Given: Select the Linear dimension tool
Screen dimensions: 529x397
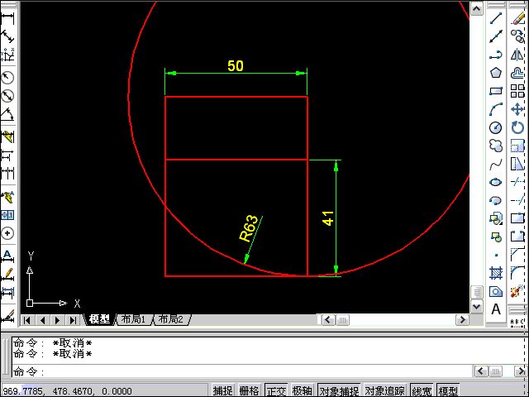Looking at the screenshot, I should (x=7, y=18).
